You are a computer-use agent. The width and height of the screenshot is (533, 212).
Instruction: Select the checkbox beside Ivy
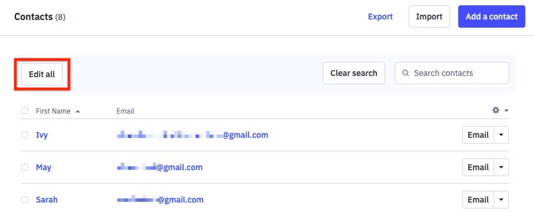coord(25,135)
